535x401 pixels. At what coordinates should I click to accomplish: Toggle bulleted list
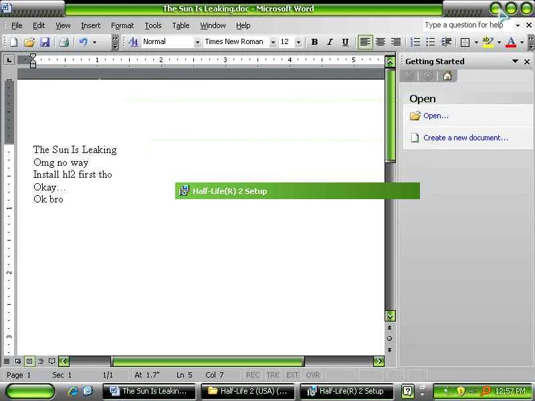click(431, 42)
